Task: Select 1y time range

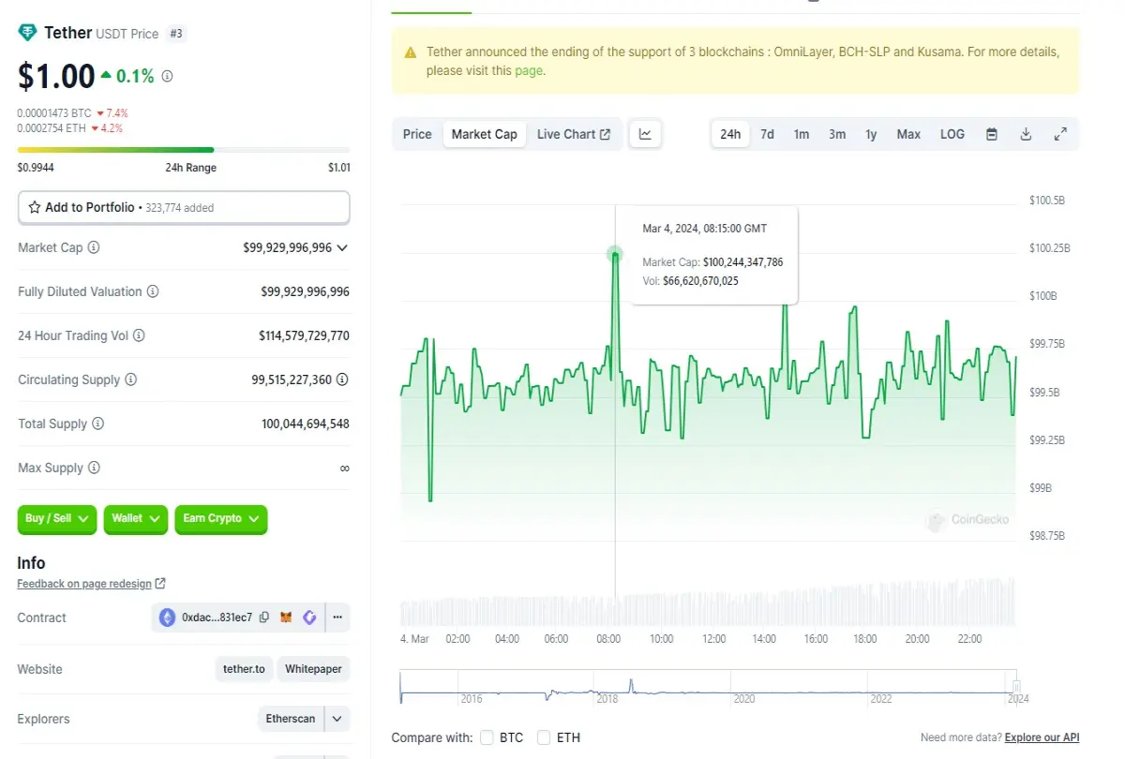Action: tap(871, 134)
